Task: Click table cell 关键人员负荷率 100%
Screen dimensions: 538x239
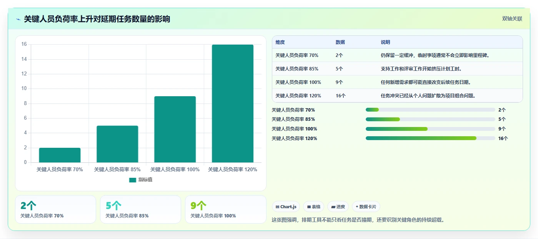Action: click(x=298, y=82)
